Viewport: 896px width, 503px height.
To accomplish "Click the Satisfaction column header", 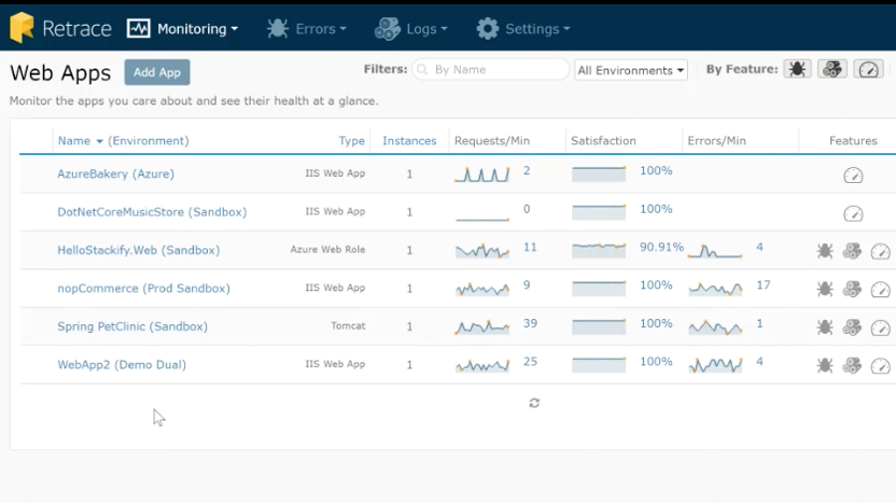I will tap(603, 141).
